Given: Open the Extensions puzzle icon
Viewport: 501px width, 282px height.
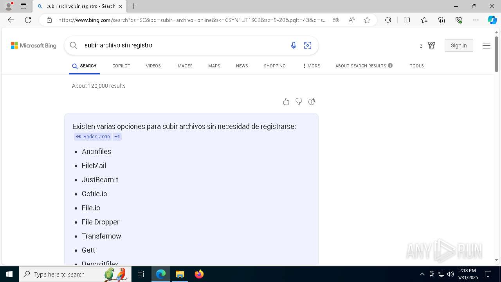Looking at the screenshot, I should coord(388,20).
